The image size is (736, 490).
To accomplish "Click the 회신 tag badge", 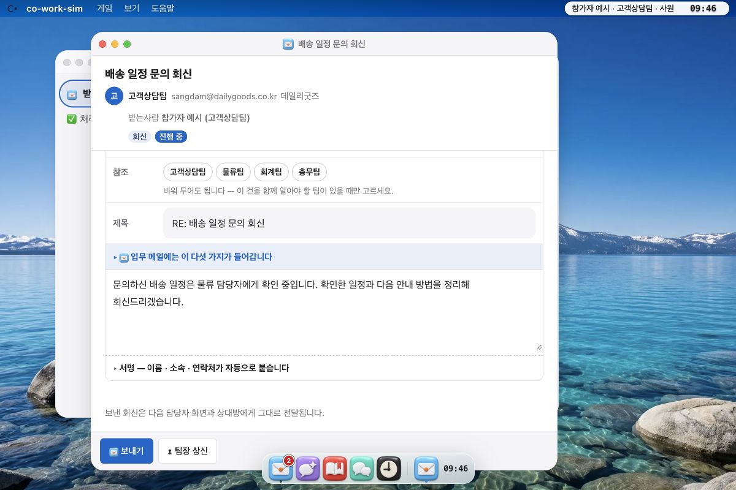I will (x=140, y=137).
